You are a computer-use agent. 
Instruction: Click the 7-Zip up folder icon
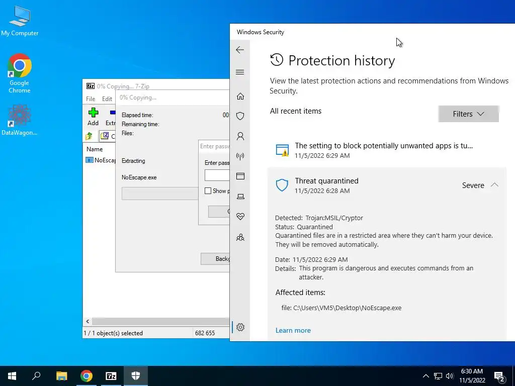[89, 136]
